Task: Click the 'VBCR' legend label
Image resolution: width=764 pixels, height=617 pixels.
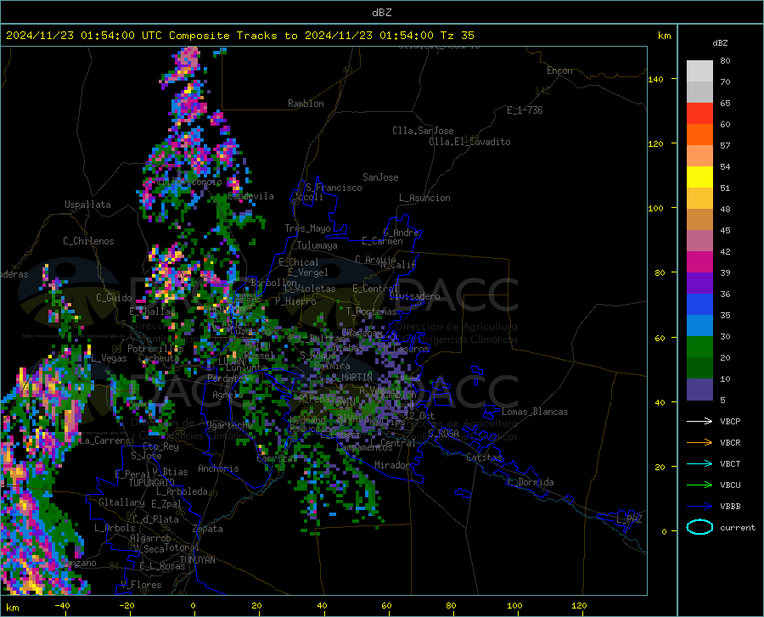Action: [x=730, y=443]
